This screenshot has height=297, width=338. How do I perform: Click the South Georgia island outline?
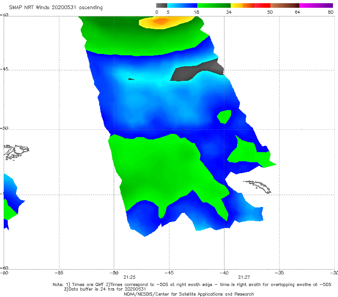point(257,187)
